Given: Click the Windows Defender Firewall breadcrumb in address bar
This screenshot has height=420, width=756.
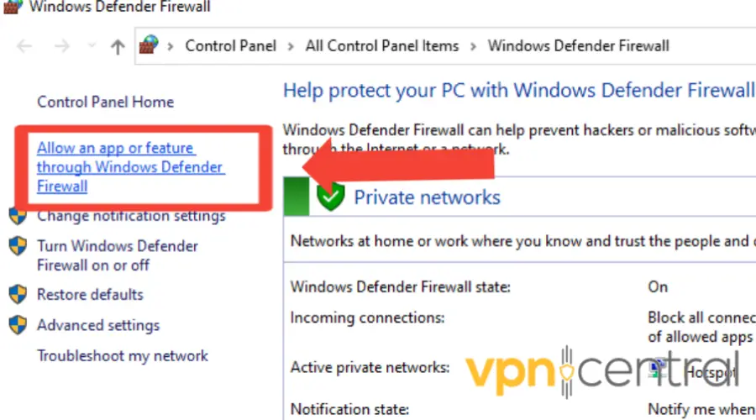Looking at the screenshot, I should [578, 46].
